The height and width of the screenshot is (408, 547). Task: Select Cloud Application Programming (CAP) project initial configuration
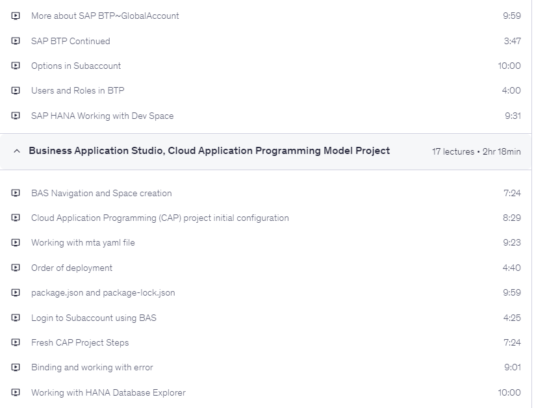160,218
